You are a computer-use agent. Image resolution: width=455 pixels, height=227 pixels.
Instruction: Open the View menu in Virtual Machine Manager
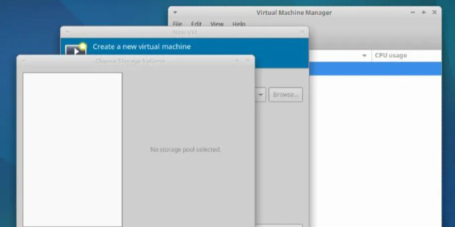point(217,24)
